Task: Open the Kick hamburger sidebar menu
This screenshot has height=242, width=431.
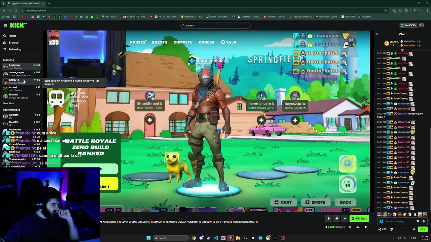Action: tap(5, 25)
